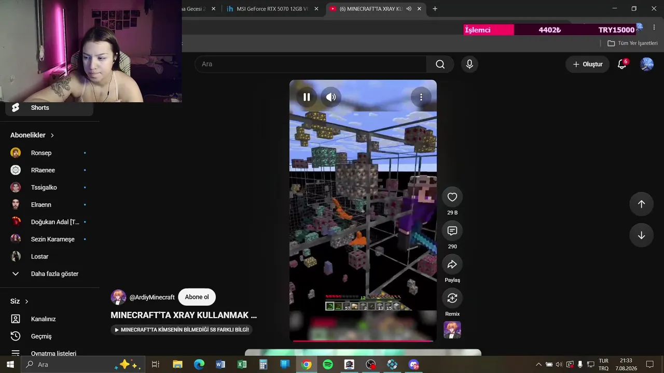Open Doğukan Adal subscription channel
Viewport: 664px width, 373px height.
[49, 222]
